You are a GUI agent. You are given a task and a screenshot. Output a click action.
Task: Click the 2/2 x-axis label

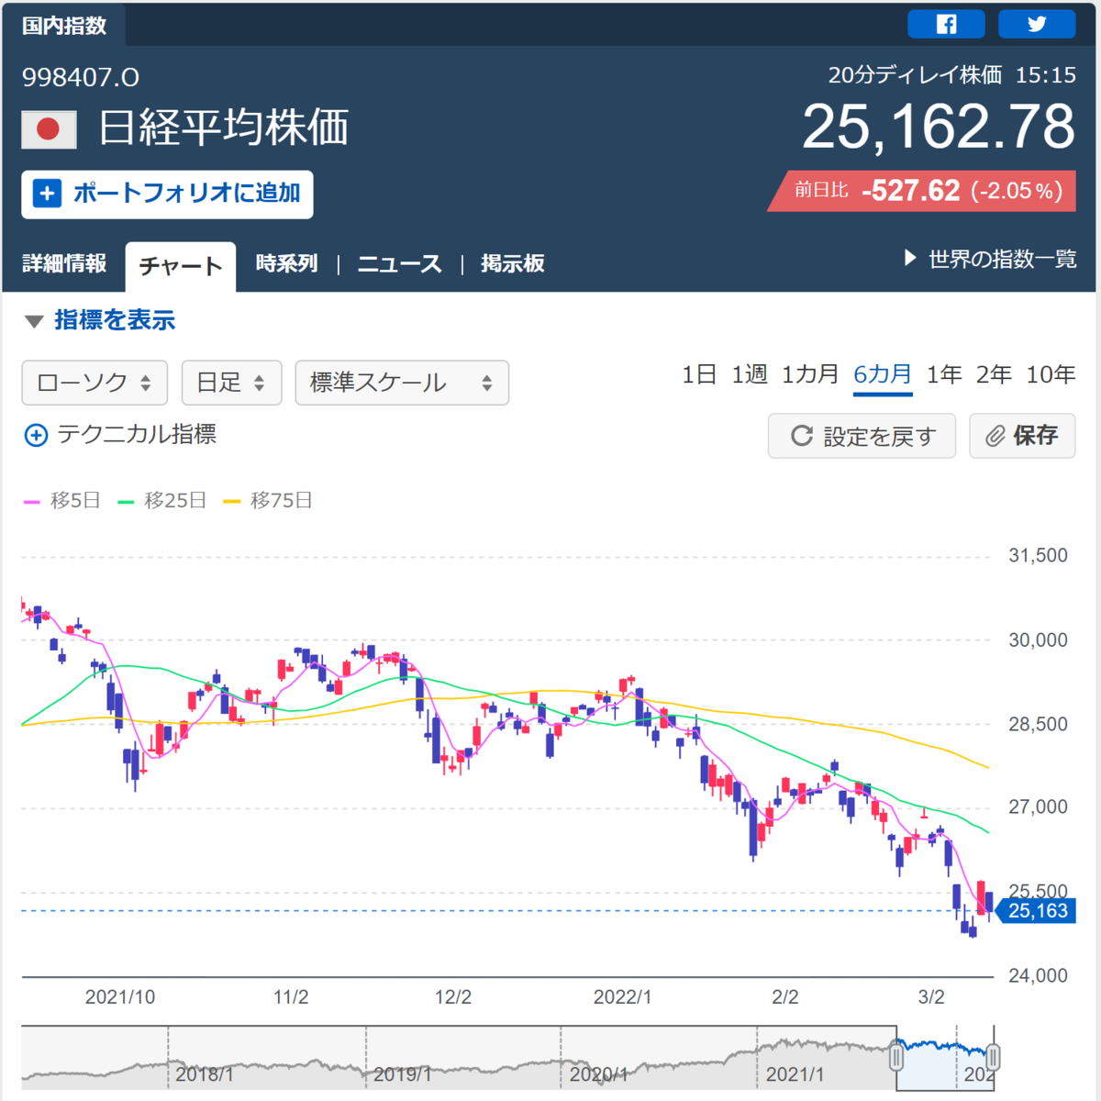tap(785, 997)
